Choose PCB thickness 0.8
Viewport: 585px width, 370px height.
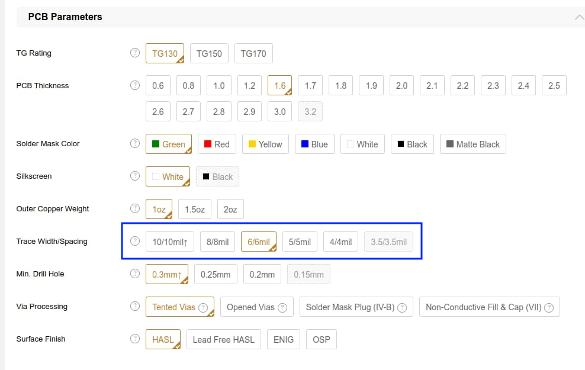tap(188, 85)
